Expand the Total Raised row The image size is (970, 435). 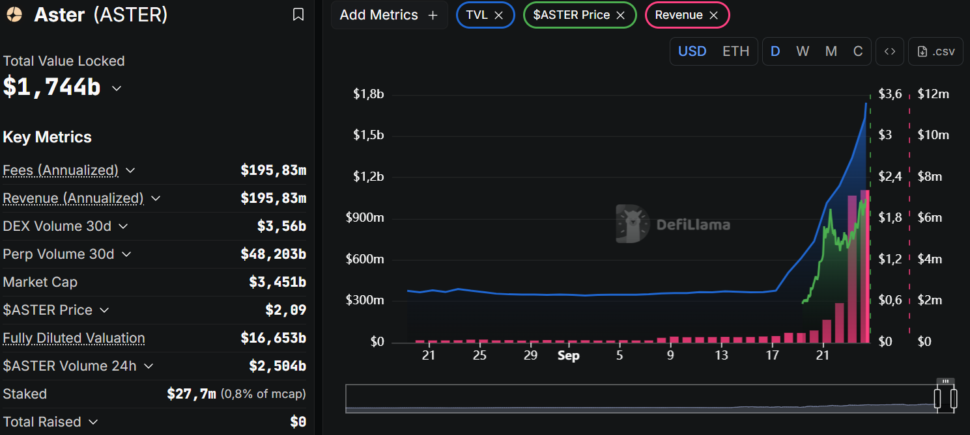pyautogui.click(x=93, y=422)
